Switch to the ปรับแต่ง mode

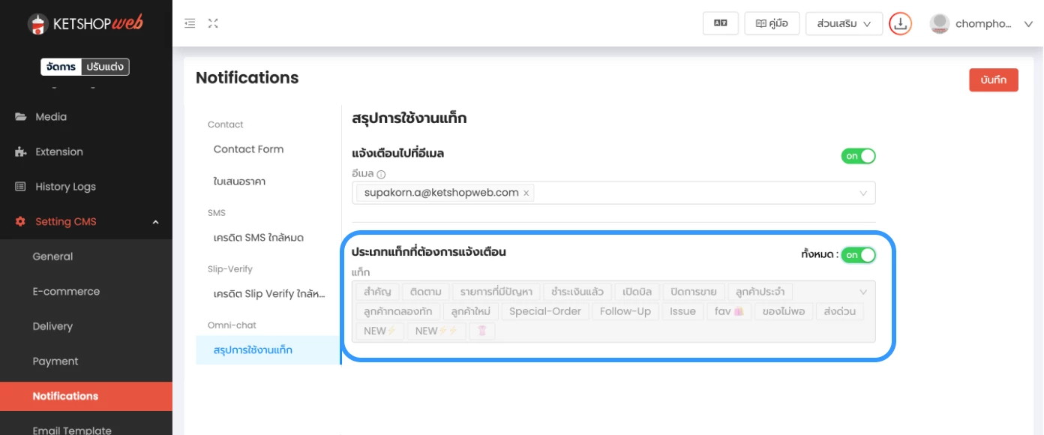coord(104,67)
